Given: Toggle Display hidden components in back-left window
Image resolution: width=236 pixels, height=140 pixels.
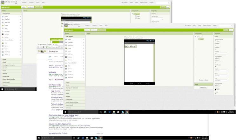Looking at the screenshot, I should click(x=62, y=14).
